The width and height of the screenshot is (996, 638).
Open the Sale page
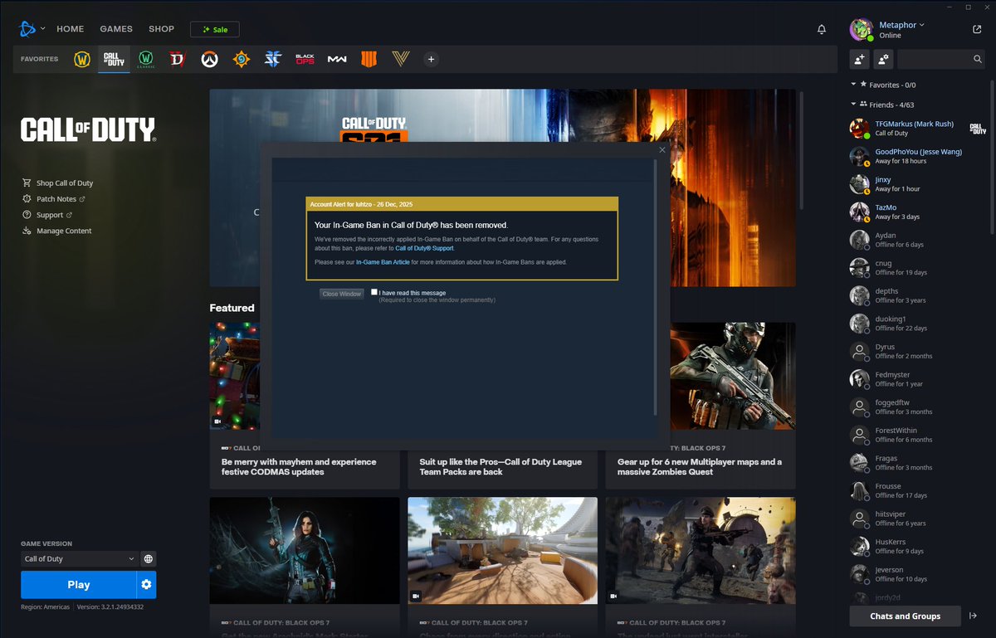(x=215, y=29)
